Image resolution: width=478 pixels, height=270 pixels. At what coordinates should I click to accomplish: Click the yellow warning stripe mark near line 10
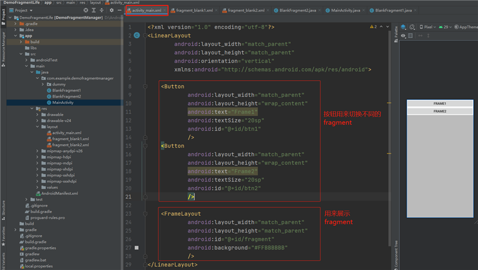tap(389, 103)
